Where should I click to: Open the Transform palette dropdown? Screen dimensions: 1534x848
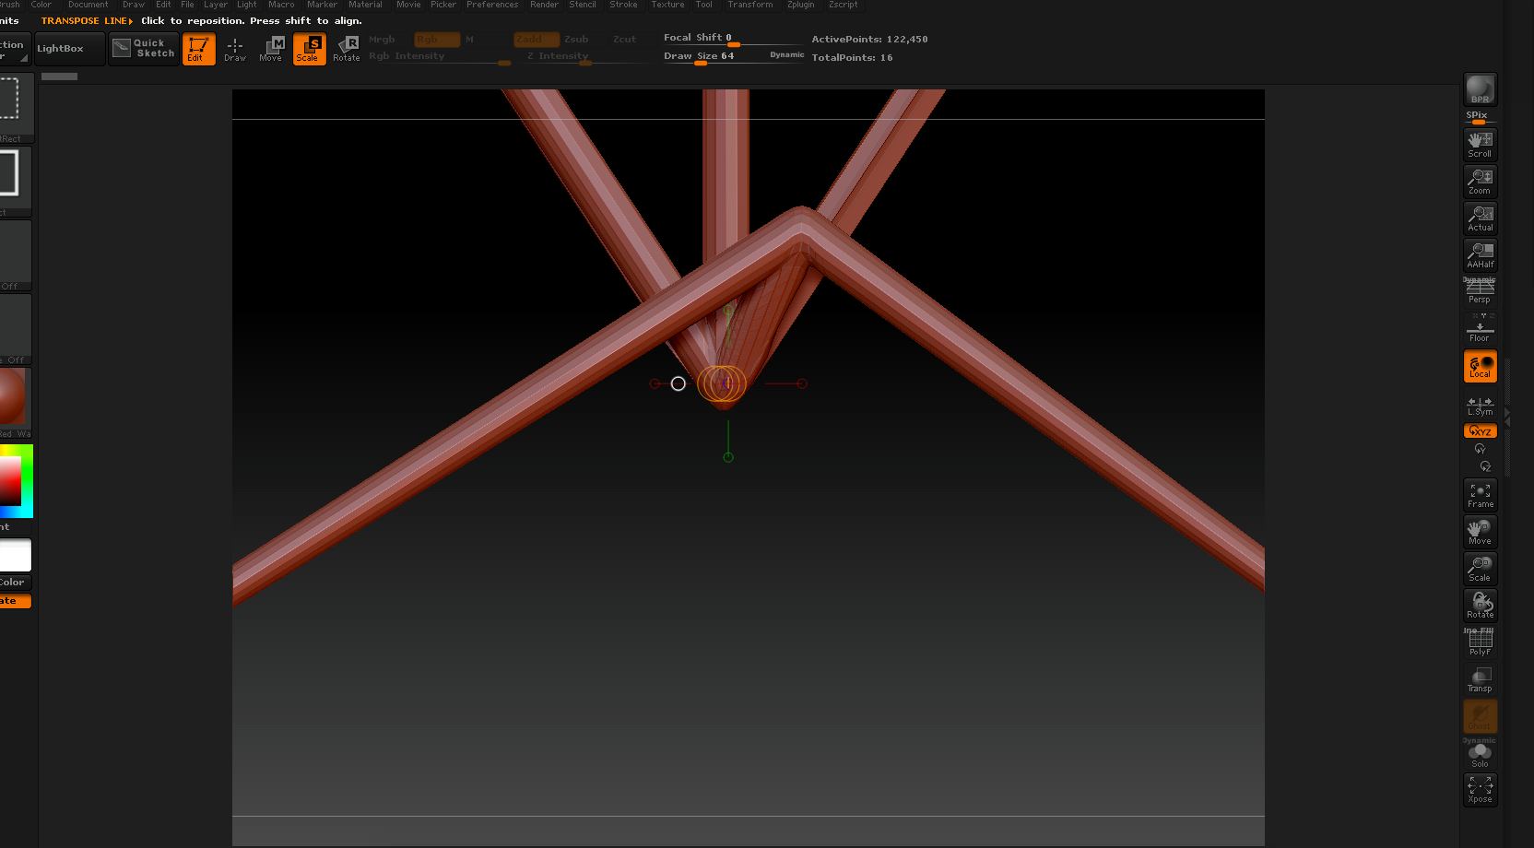click(x=749, y=5)
